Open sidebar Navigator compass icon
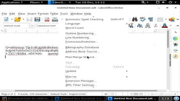 [175, 56]
